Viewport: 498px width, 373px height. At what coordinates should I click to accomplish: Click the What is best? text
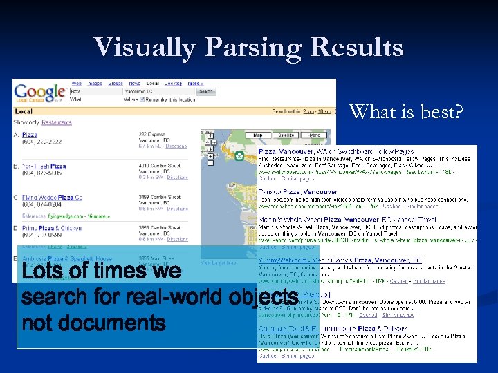click(x=406, y=112)
